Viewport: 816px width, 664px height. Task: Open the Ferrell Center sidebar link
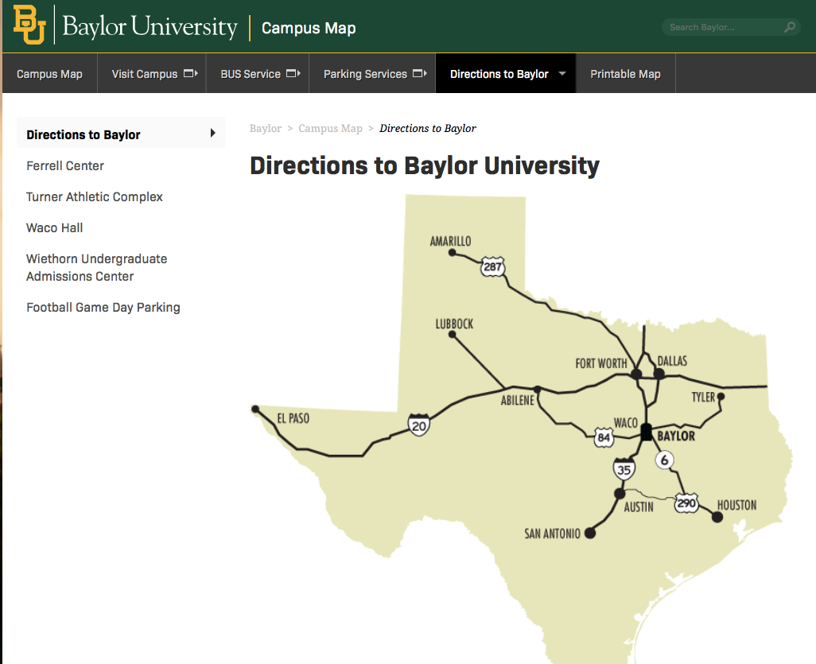[x=65, y=166]
